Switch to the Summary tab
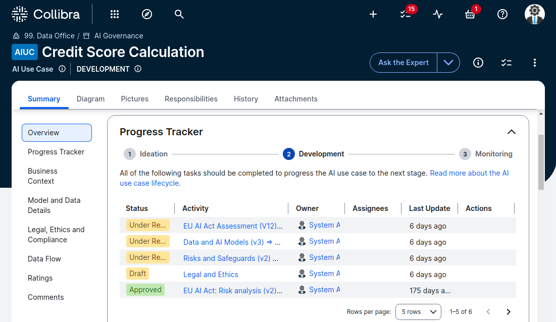This screenshot has height=322, width=556. pyautogui.click(x=44, y=99)
